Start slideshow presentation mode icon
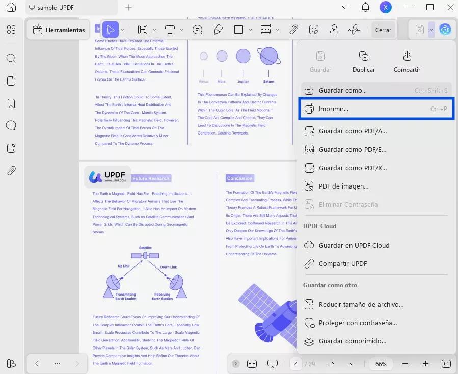Screen dimensions: 458x374 click(x=273, y=364)
